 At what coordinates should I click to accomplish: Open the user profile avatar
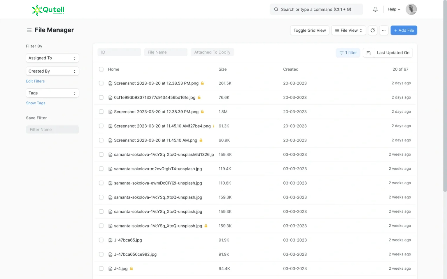411,9
